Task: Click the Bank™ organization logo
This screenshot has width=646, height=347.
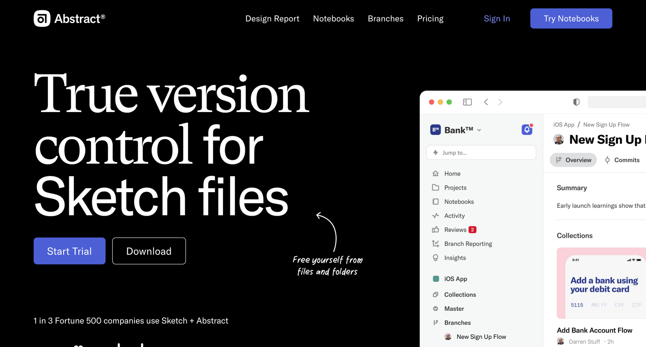Action: [435, 130]
